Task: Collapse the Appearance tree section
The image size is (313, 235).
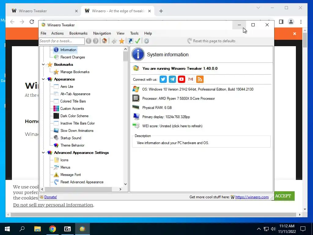Action: click(43, 79)
